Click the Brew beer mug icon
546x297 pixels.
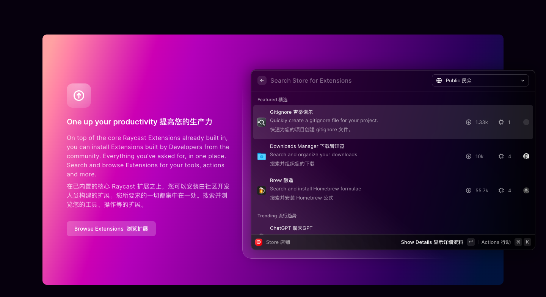261,190
